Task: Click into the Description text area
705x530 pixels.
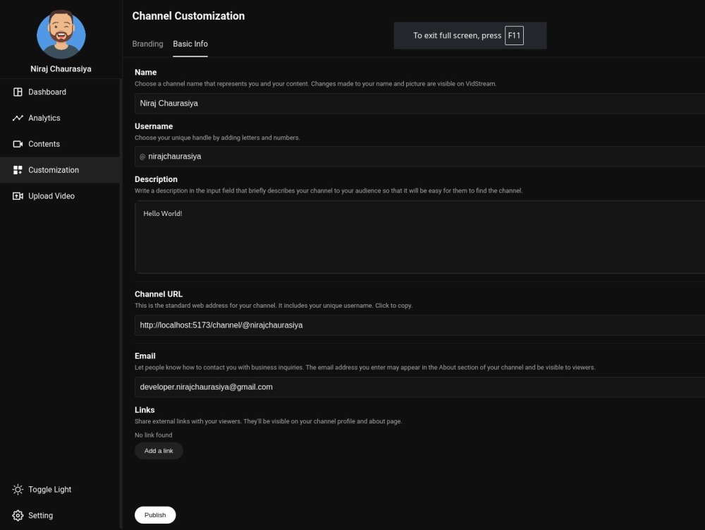Action: 420,237
